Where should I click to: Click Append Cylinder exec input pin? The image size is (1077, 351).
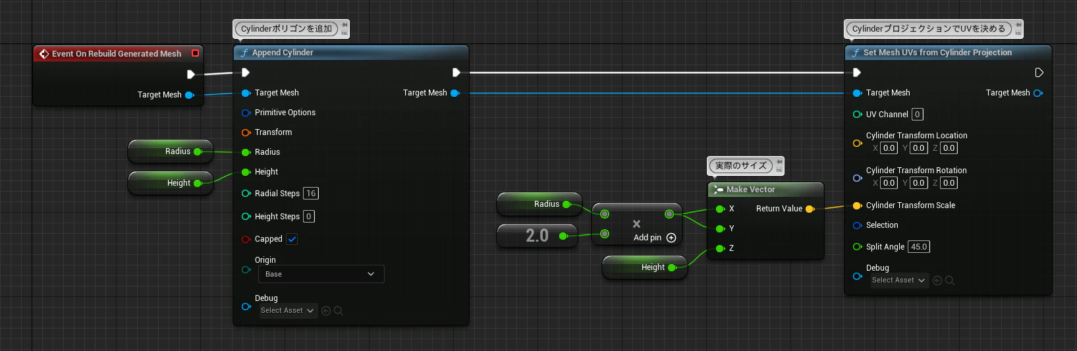[246, 72]
